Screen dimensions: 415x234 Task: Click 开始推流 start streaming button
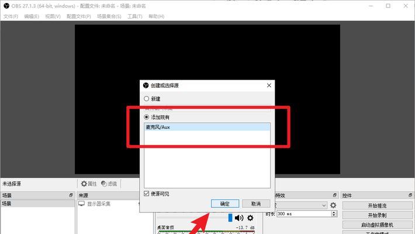point(377,205)
